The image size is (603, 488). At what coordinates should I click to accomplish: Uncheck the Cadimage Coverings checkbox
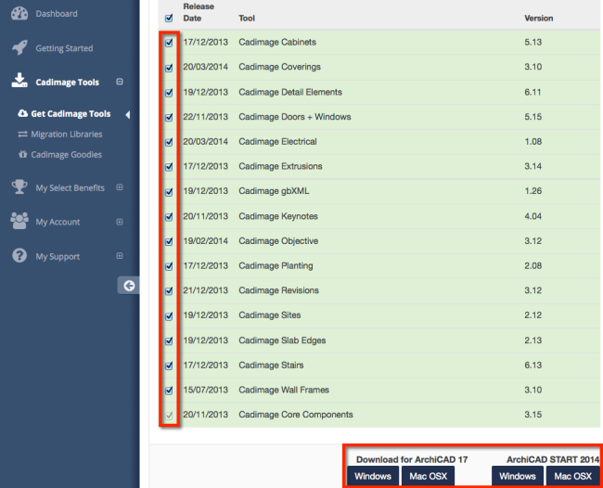point(169,68)
